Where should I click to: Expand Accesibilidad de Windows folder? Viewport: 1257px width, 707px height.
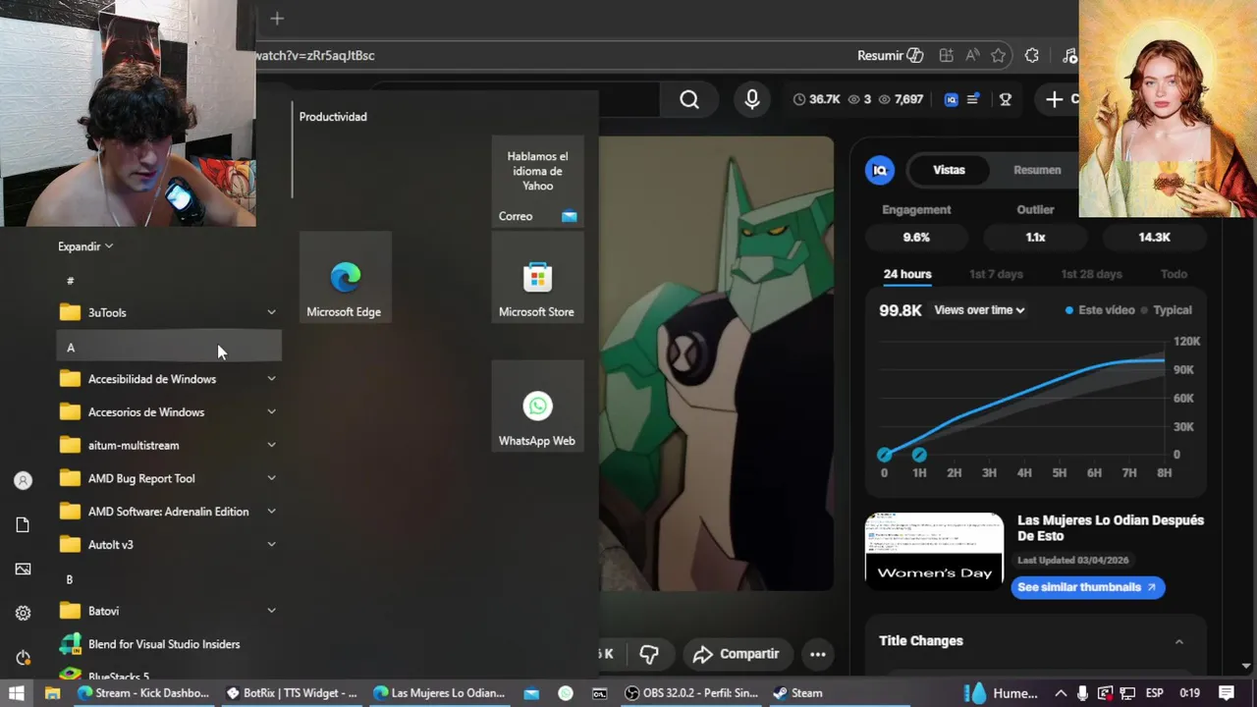click(x=169, y=379)
